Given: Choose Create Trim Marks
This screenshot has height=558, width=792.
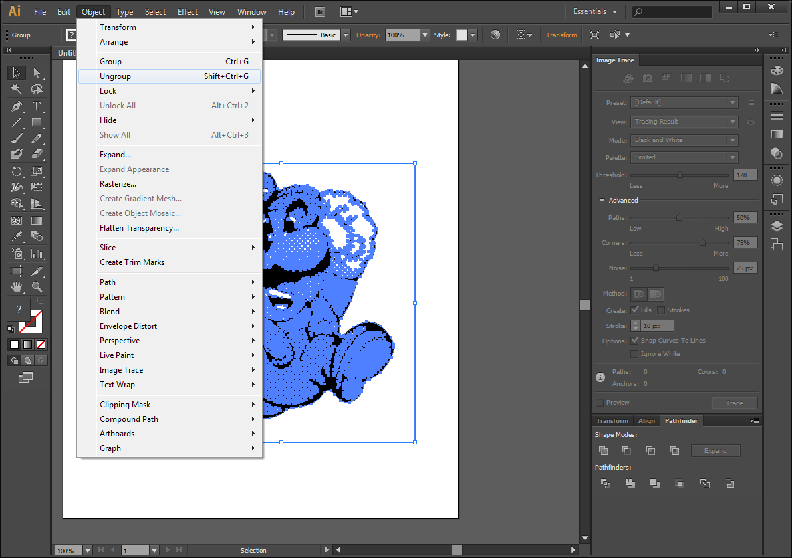Looking at the screenshot, I should (x=170, y=262).
